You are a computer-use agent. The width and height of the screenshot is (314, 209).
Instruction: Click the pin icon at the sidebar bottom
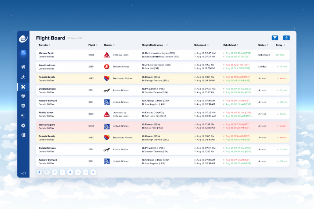(23, 173)
